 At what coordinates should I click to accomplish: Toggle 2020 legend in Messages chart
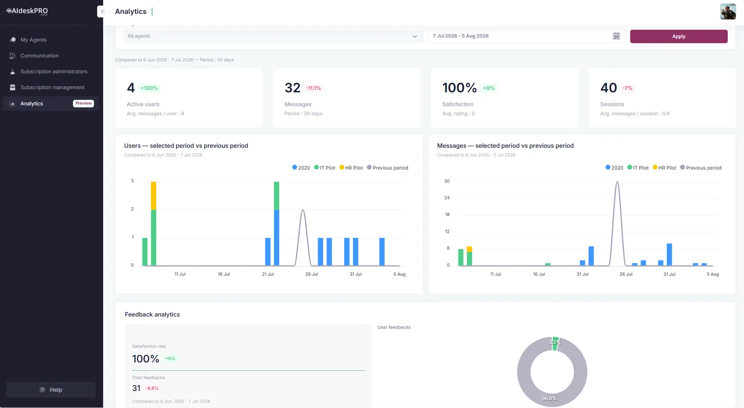click(614, 168)
